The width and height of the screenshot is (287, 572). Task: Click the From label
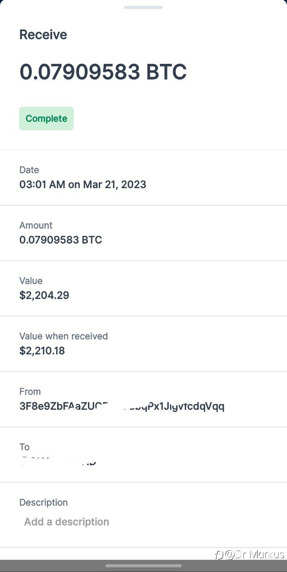pyautogui.click(x=30, y=391)
